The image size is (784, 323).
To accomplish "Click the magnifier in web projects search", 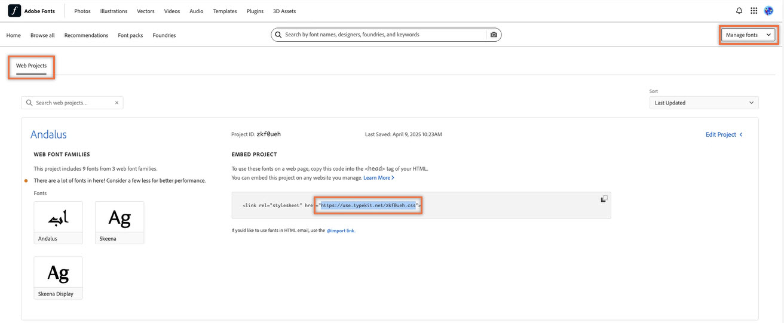I will [x=29, y=103].
